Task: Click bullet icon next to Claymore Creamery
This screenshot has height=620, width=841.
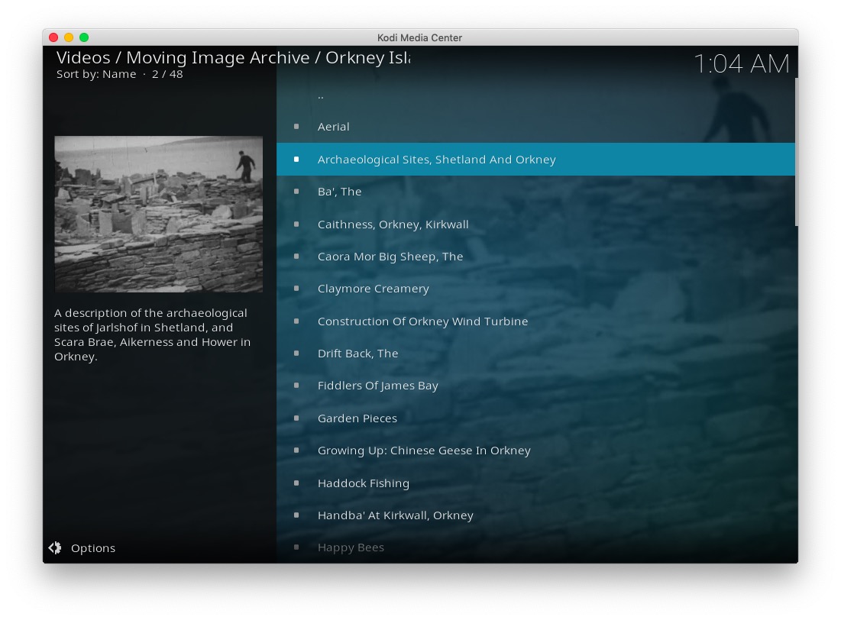Action: pyautogui.click(x=296, y=289)
